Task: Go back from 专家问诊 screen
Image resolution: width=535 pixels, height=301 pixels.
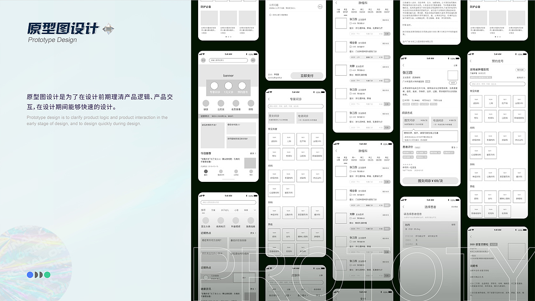Action: [x=269, y=99]
